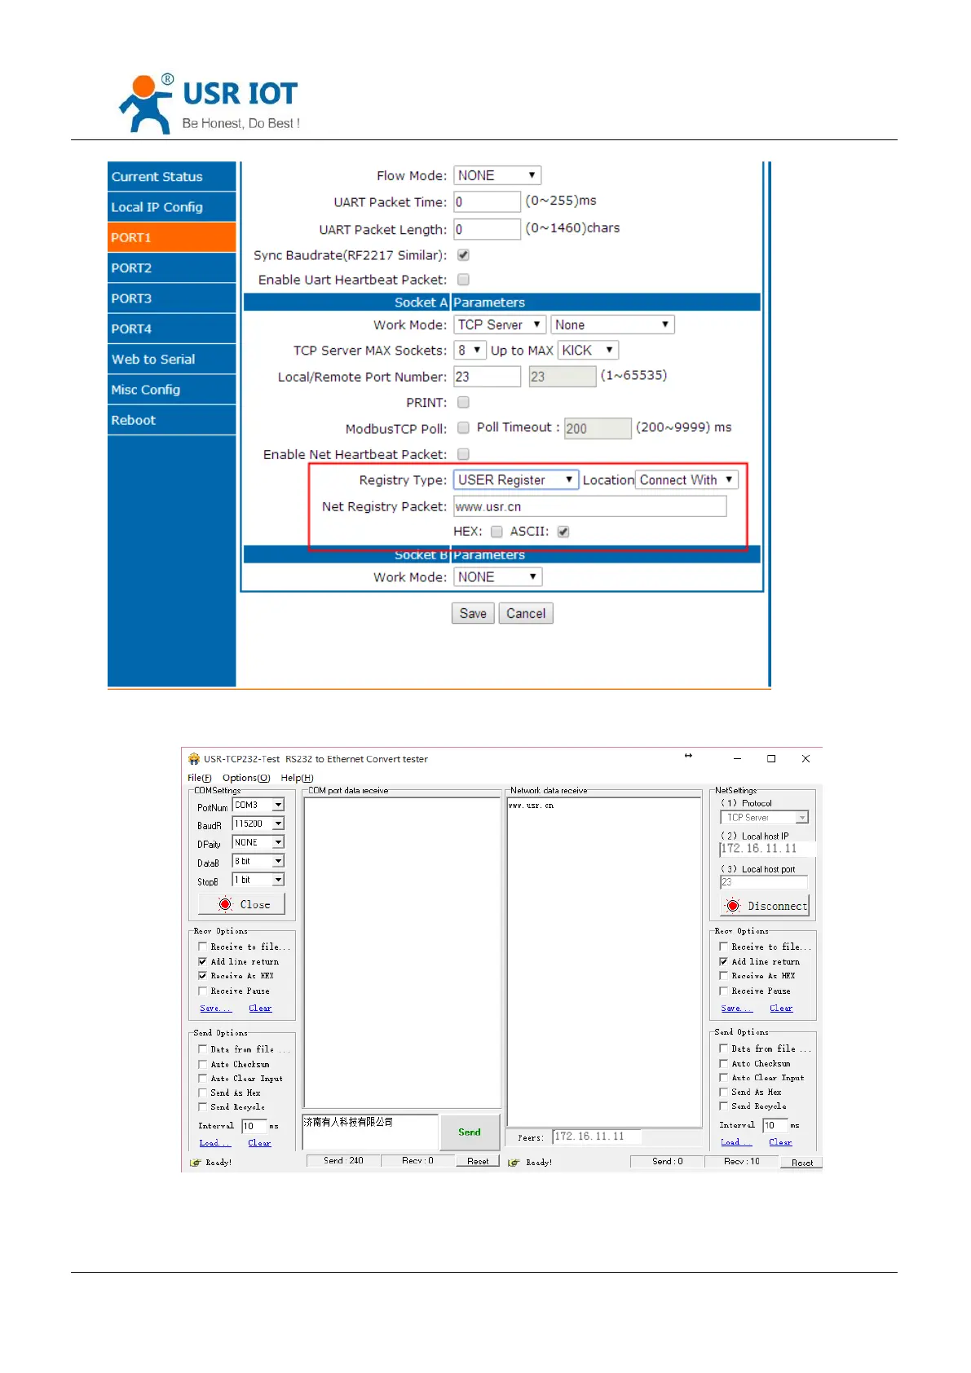971x1373 pixels.
Task: Click the red Disconnect status icon
Action: (x=732, y=906)
